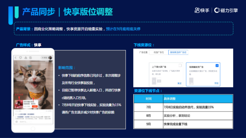Click 预览 link on 上下滑大屏广告 card
This screenshot has height=138, width=246.
tap(179, 83)
